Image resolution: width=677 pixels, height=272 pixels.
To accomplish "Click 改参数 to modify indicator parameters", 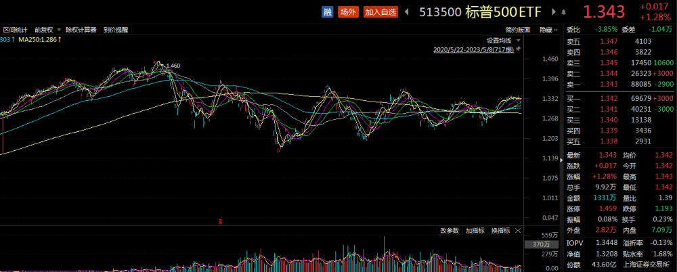I will point(450,231).
